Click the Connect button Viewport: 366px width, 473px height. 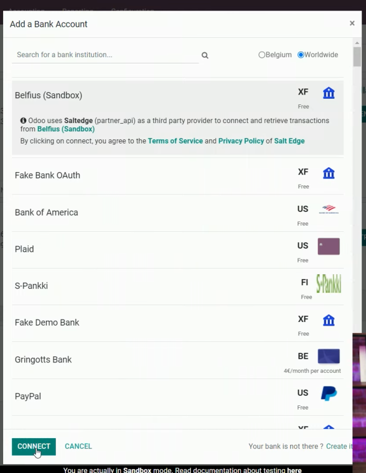click(x=34, y=446)
